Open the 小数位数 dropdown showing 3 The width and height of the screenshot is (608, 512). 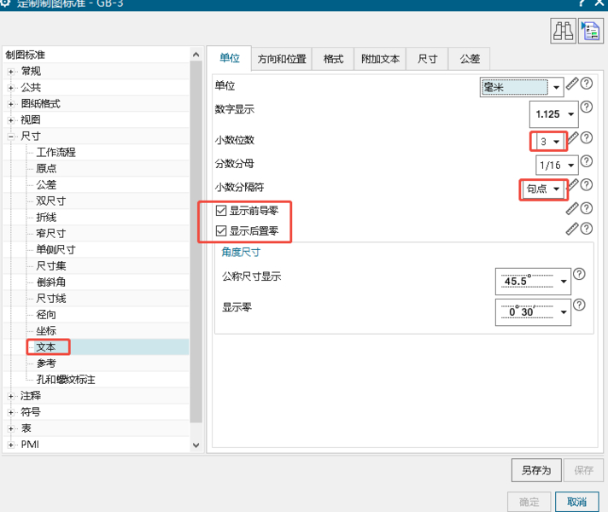click(x=550, y=142)
